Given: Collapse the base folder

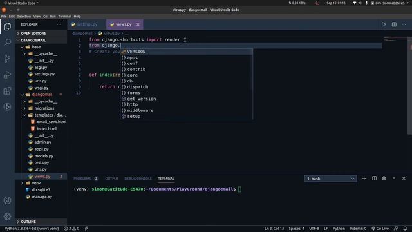Looking at the screenshot, I should 36,47.
